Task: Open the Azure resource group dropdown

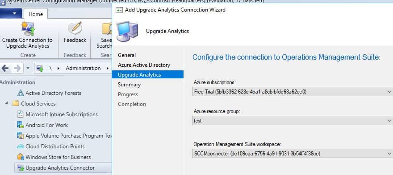Action: pos(293,121)
